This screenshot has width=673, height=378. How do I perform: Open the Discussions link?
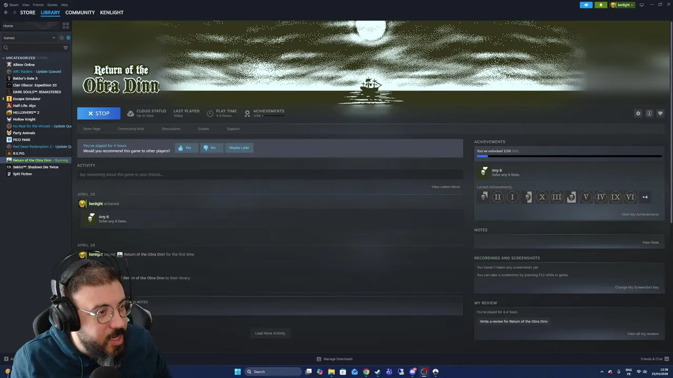pyautogui.click(x=171, y=129)
